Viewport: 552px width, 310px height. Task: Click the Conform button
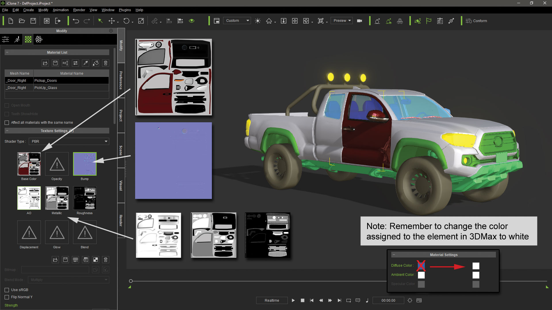tap(476, 21)
